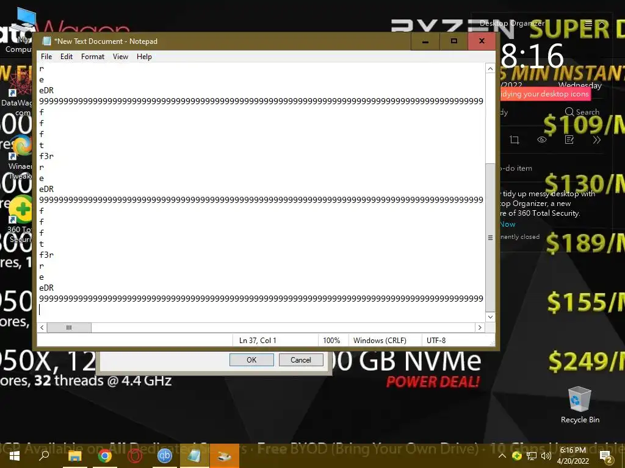Image resolution: width=625 pixels, height=468 pixels.
Task: Click the horizontal scroll left arrow in Notepad
Action: pyautogui.click(x=42, y=327)
